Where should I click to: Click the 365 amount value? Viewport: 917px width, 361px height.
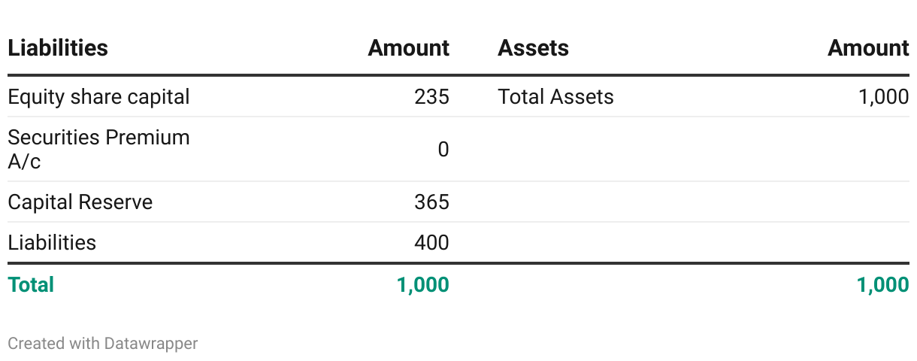(x=431, y=202)
